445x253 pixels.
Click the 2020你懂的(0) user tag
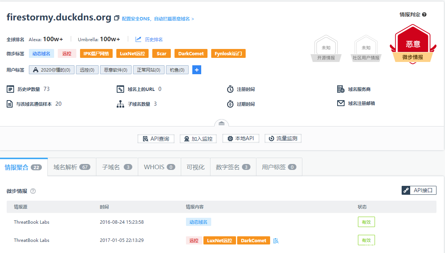click(52, 70)
